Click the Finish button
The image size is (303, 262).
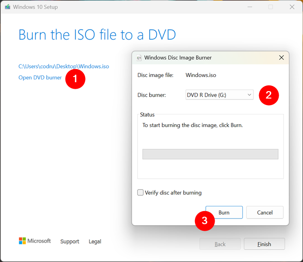[264, 244]
